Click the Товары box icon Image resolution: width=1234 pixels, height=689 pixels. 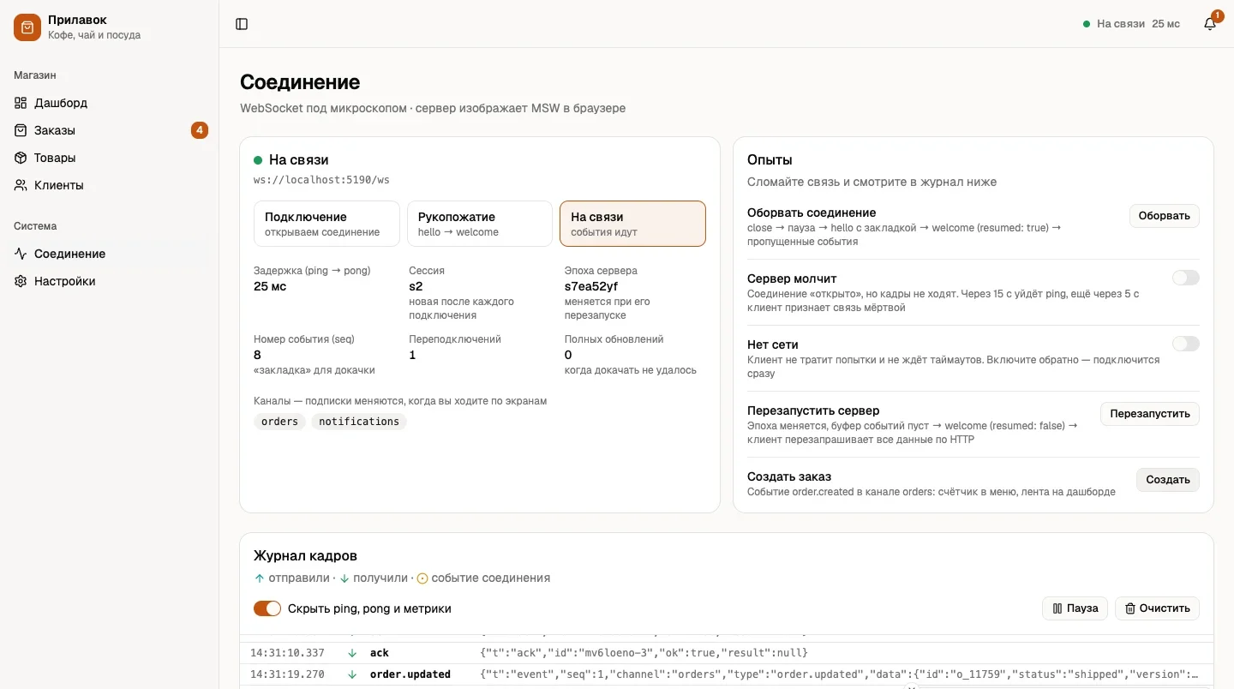pos(21,158)
